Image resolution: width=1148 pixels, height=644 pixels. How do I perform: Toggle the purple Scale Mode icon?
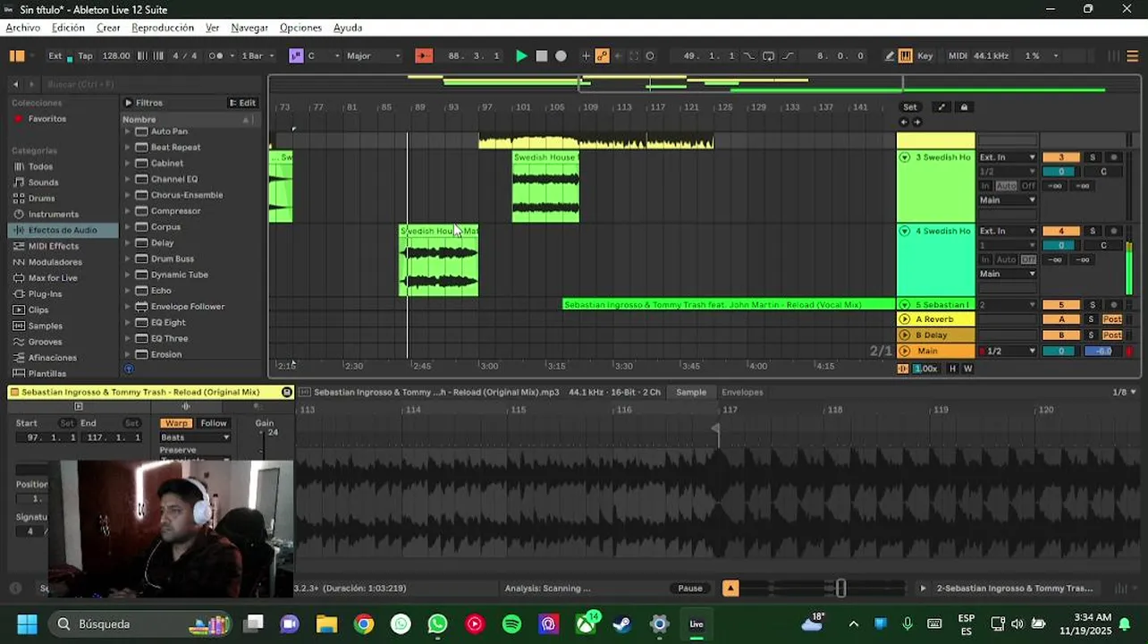click(296, 55)
